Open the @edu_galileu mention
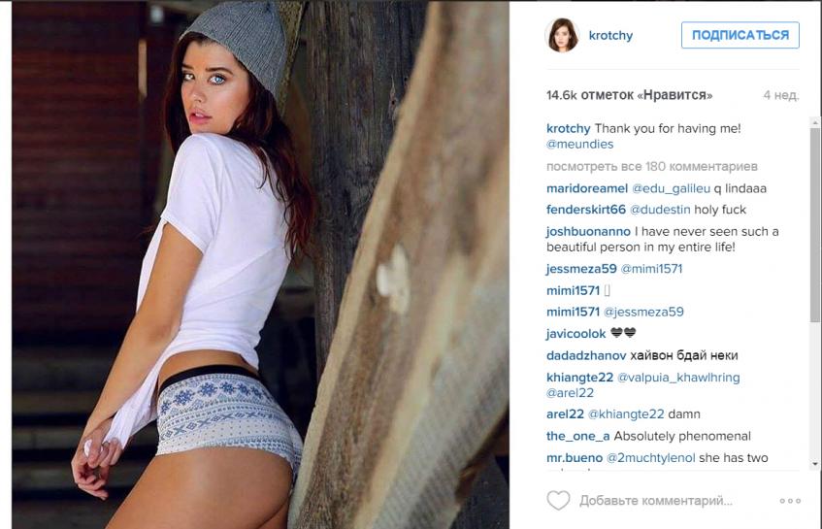The image size is (822, 529). (x=671, y=188)
